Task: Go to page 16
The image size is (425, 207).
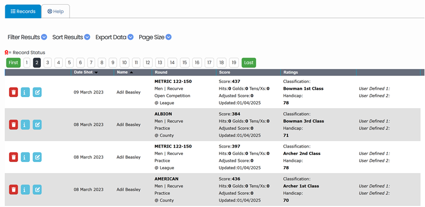Action: (x=197, y=63)
